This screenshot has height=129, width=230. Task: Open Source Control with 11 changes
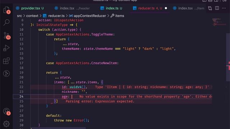(x=6, y=35)
